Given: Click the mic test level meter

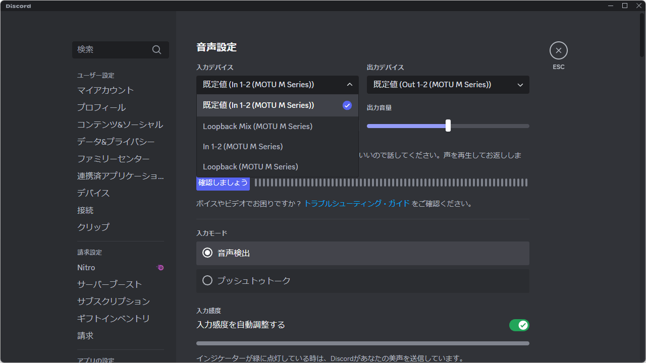Looking at the screenshot, I should click(x=391, y=183).
